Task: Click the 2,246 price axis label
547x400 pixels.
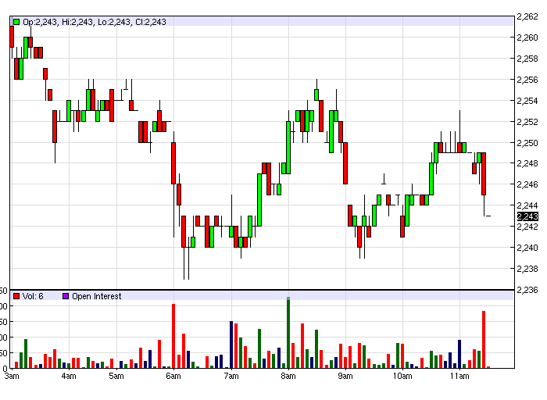Action: point(527,184)
